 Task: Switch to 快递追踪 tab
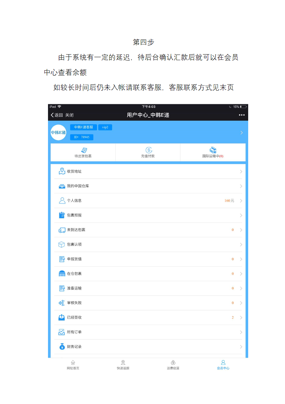[123, 365]
